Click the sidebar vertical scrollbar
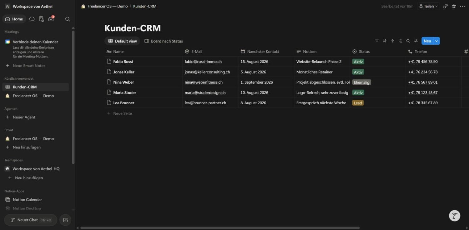 pyautogui.click(x=73, y=97)
